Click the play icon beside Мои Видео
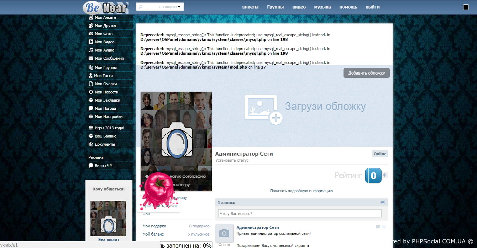The image size is (477, 248). click(91, 42)
